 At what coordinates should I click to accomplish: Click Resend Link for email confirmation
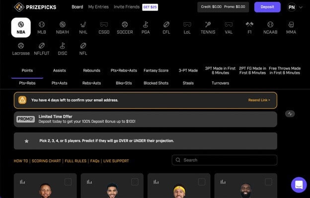259,100
